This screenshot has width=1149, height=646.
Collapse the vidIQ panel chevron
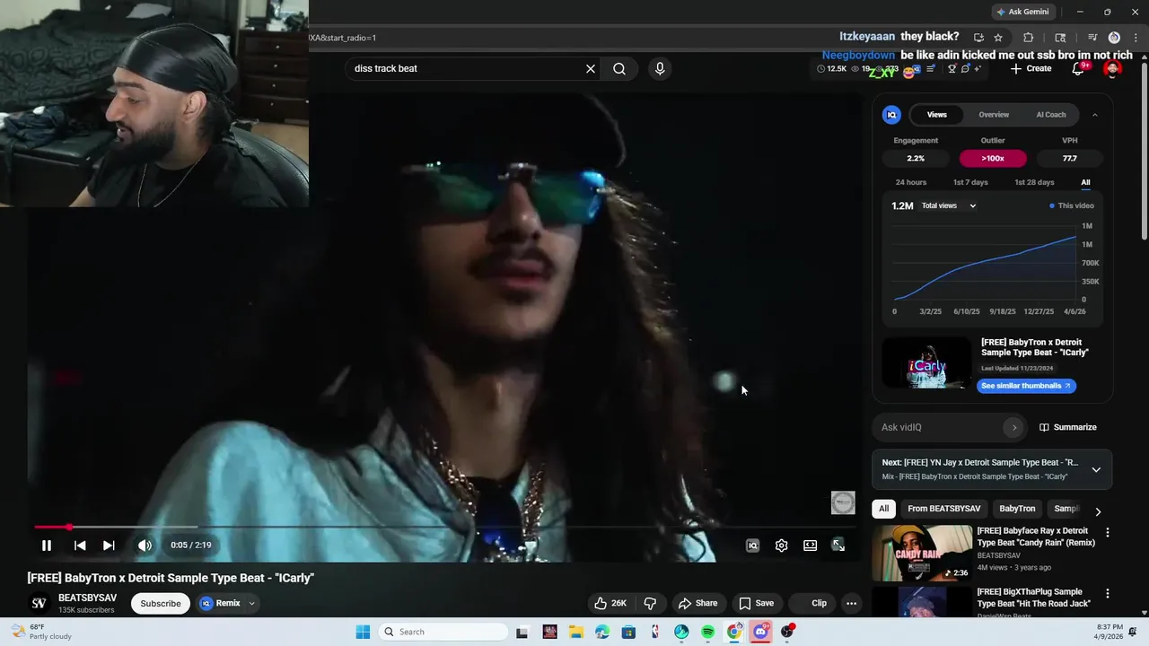point(1095,115)
